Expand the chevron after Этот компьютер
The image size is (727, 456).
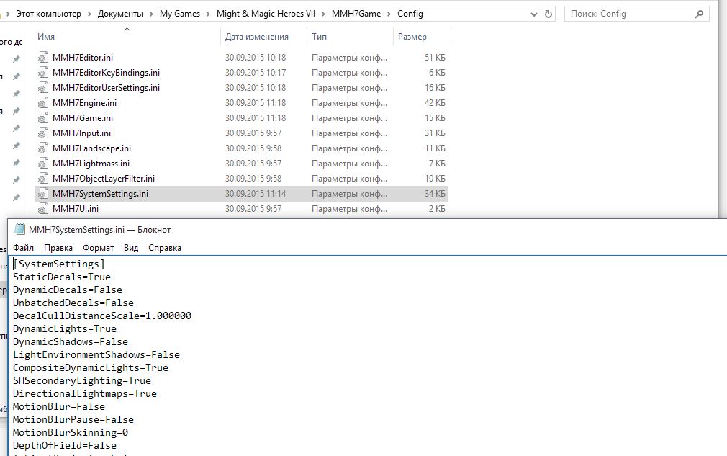tap(89, 14)
